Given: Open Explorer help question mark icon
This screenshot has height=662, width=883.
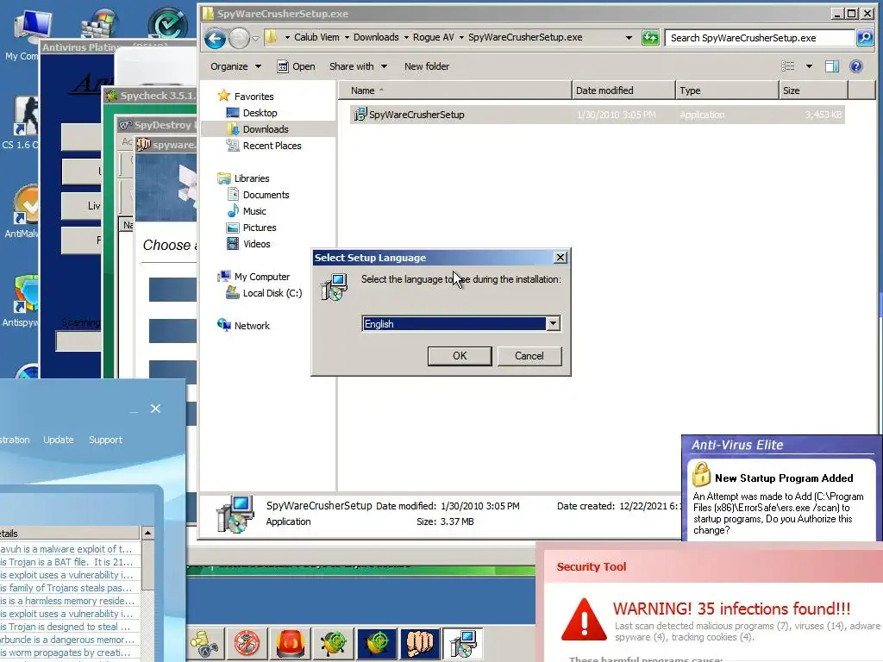Looking at the screenshot, I should coord(856,66).
